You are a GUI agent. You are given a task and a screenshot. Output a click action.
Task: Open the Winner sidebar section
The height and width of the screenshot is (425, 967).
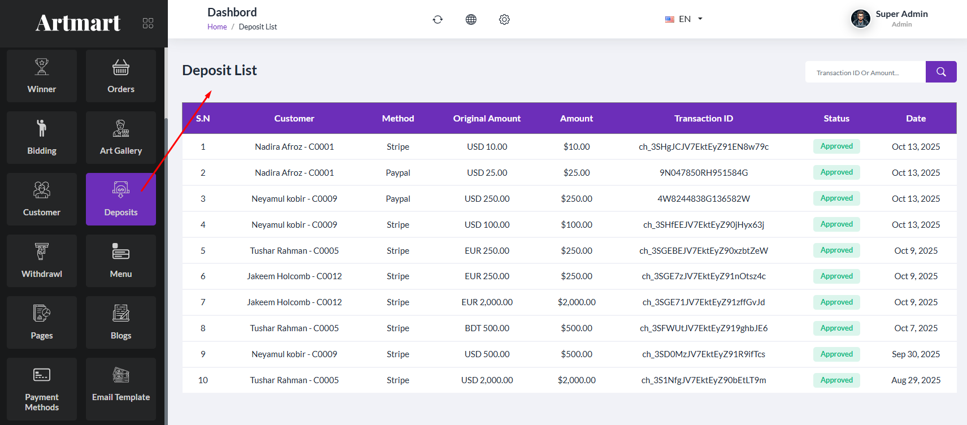pyautogui.click(x=42, y=76)
